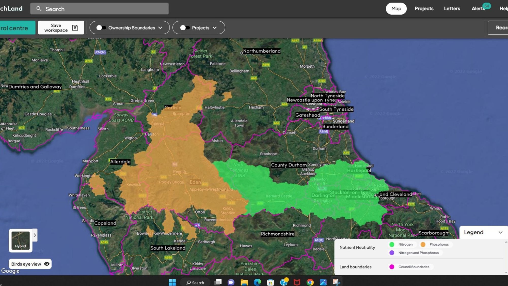Enable the Ownership Boundaries toggle
508x286 pixels.
coord(101,28)
